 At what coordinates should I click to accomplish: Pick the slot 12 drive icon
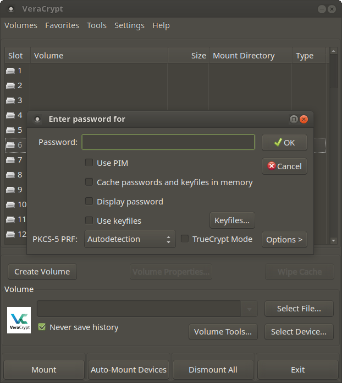point(10,234)
